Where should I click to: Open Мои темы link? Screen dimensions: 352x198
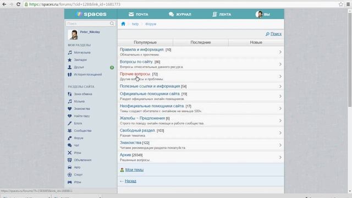point(134,170)
